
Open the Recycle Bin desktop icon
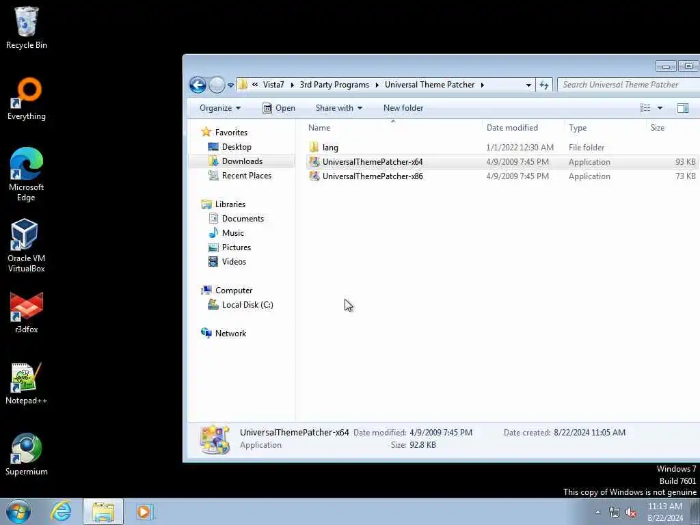[x=27, y=27]
